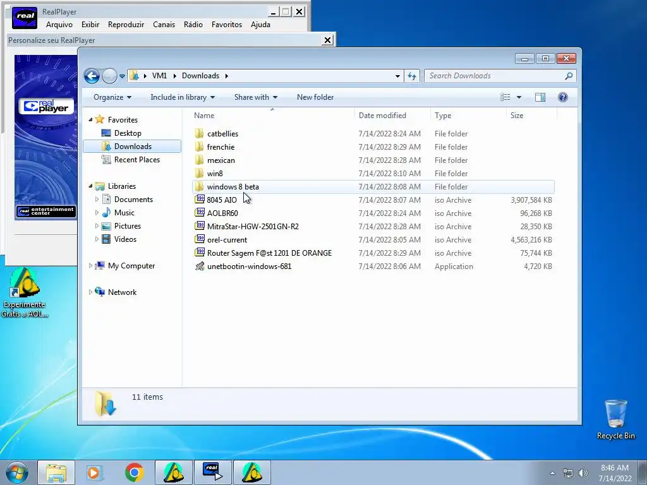Select Downloads in navigation pane

[132, 147]
